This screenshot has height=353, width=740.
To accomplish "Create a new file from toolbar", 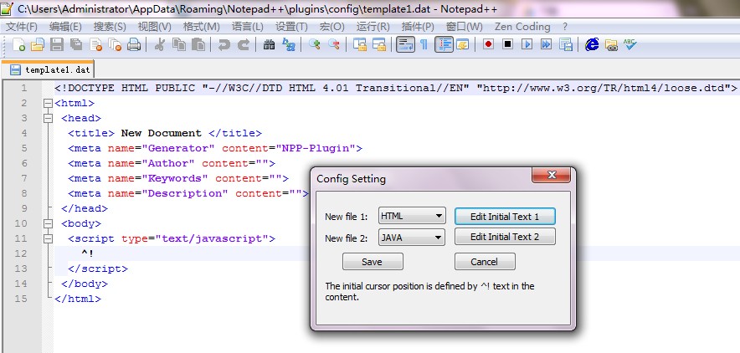I will tap(19, 45).
